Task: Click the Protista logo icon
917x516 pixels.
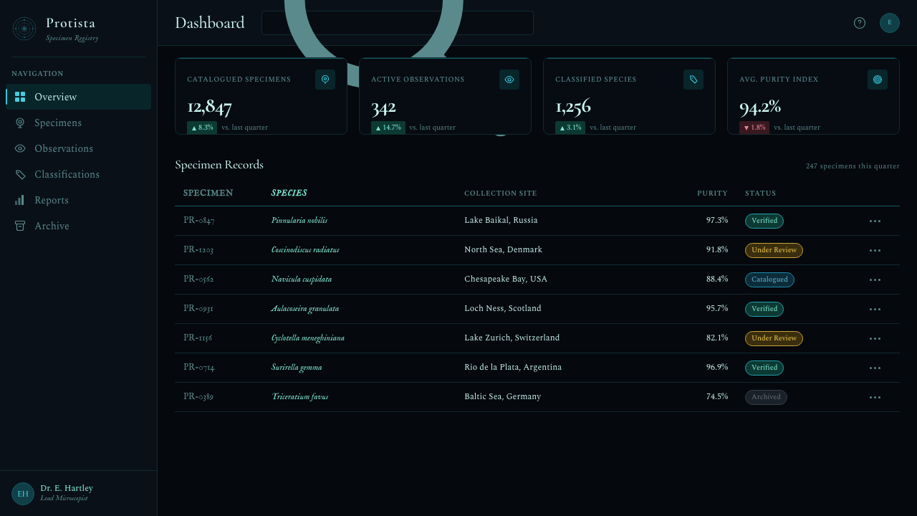Action: 24,29
